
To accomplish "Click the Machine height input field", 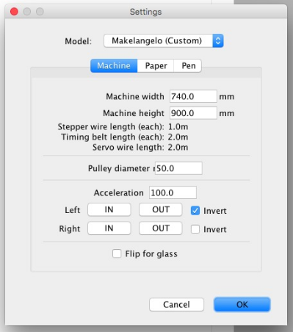I will [193, 113].
